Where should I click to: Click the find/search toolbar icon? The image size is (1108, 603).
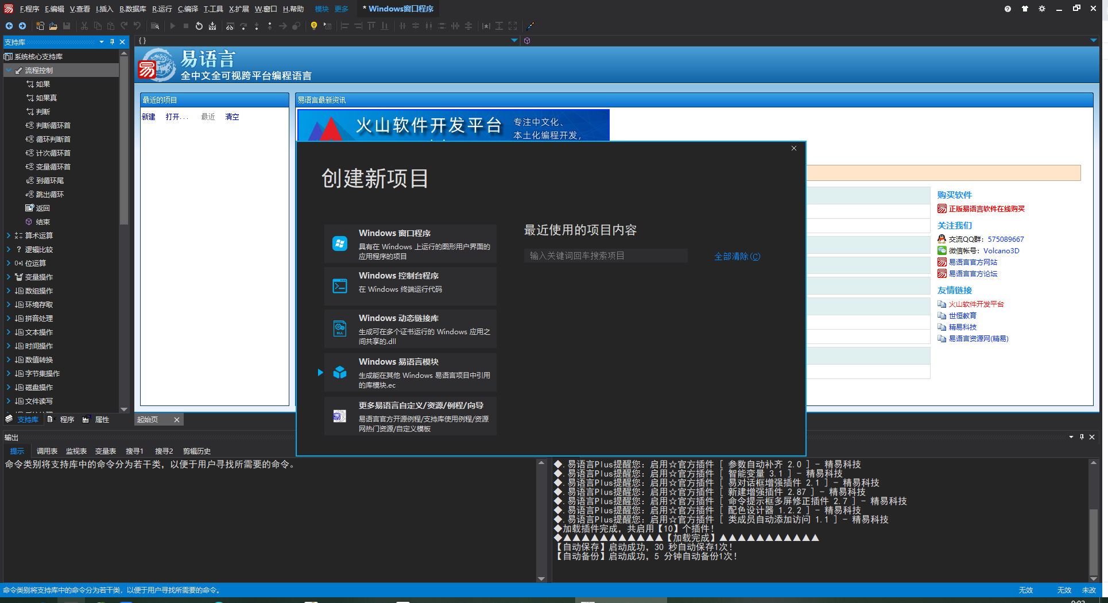pos(155,26)
